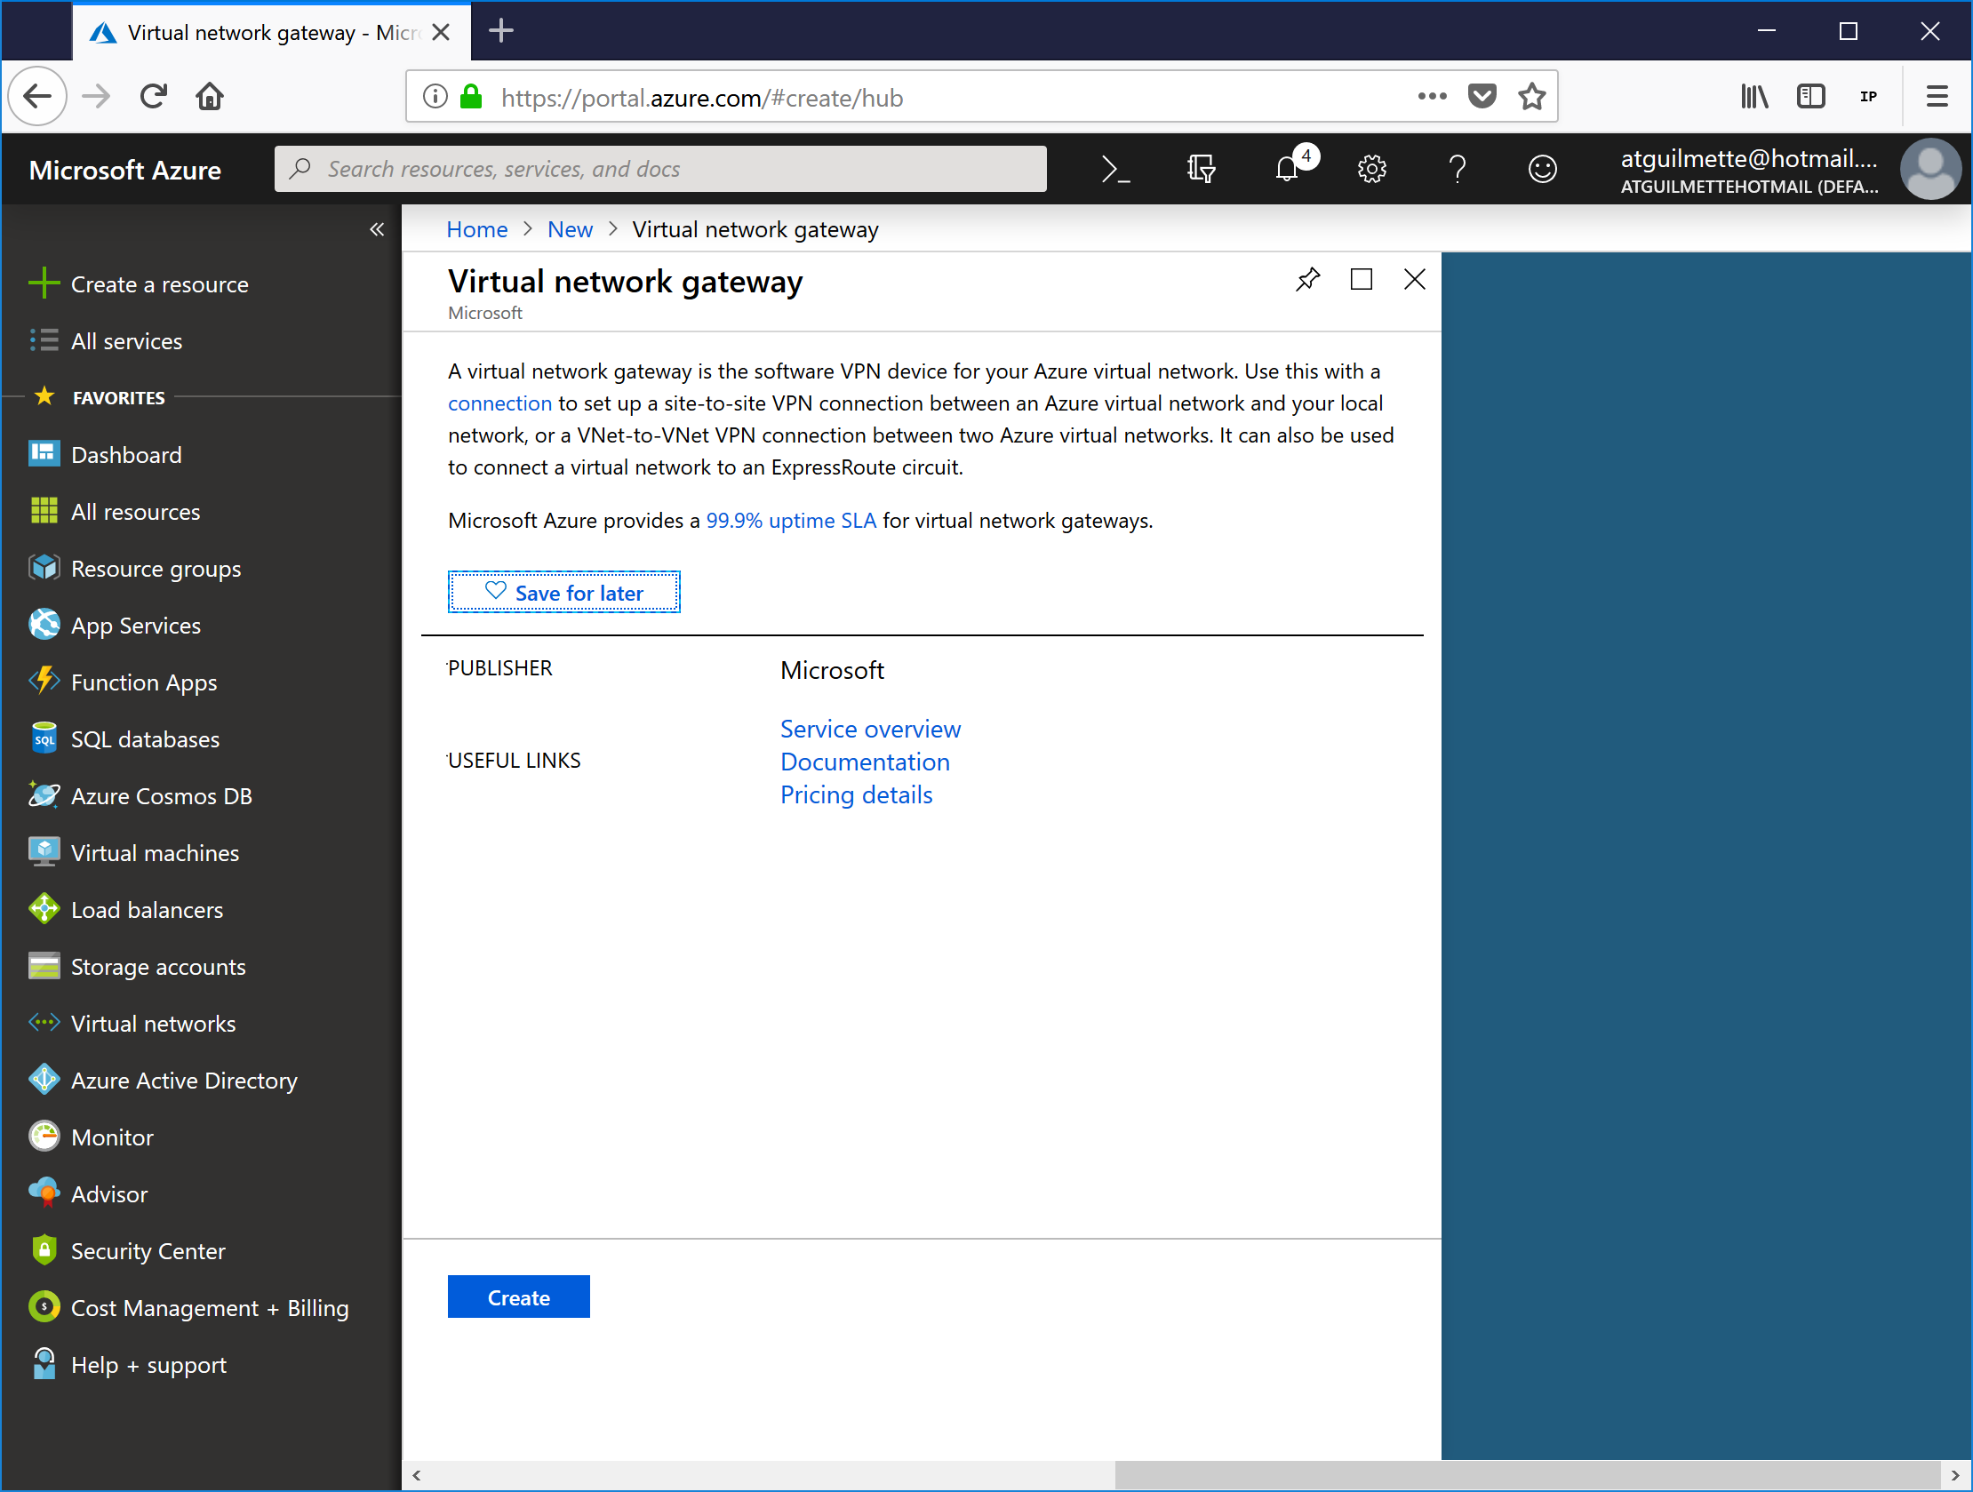Focus the Search resources box

(x=660, y=169)
